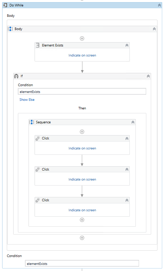This screenshot has width=164, height=271.
Task: Click the second Click activity icon
Action: click(x=37, y=169)
